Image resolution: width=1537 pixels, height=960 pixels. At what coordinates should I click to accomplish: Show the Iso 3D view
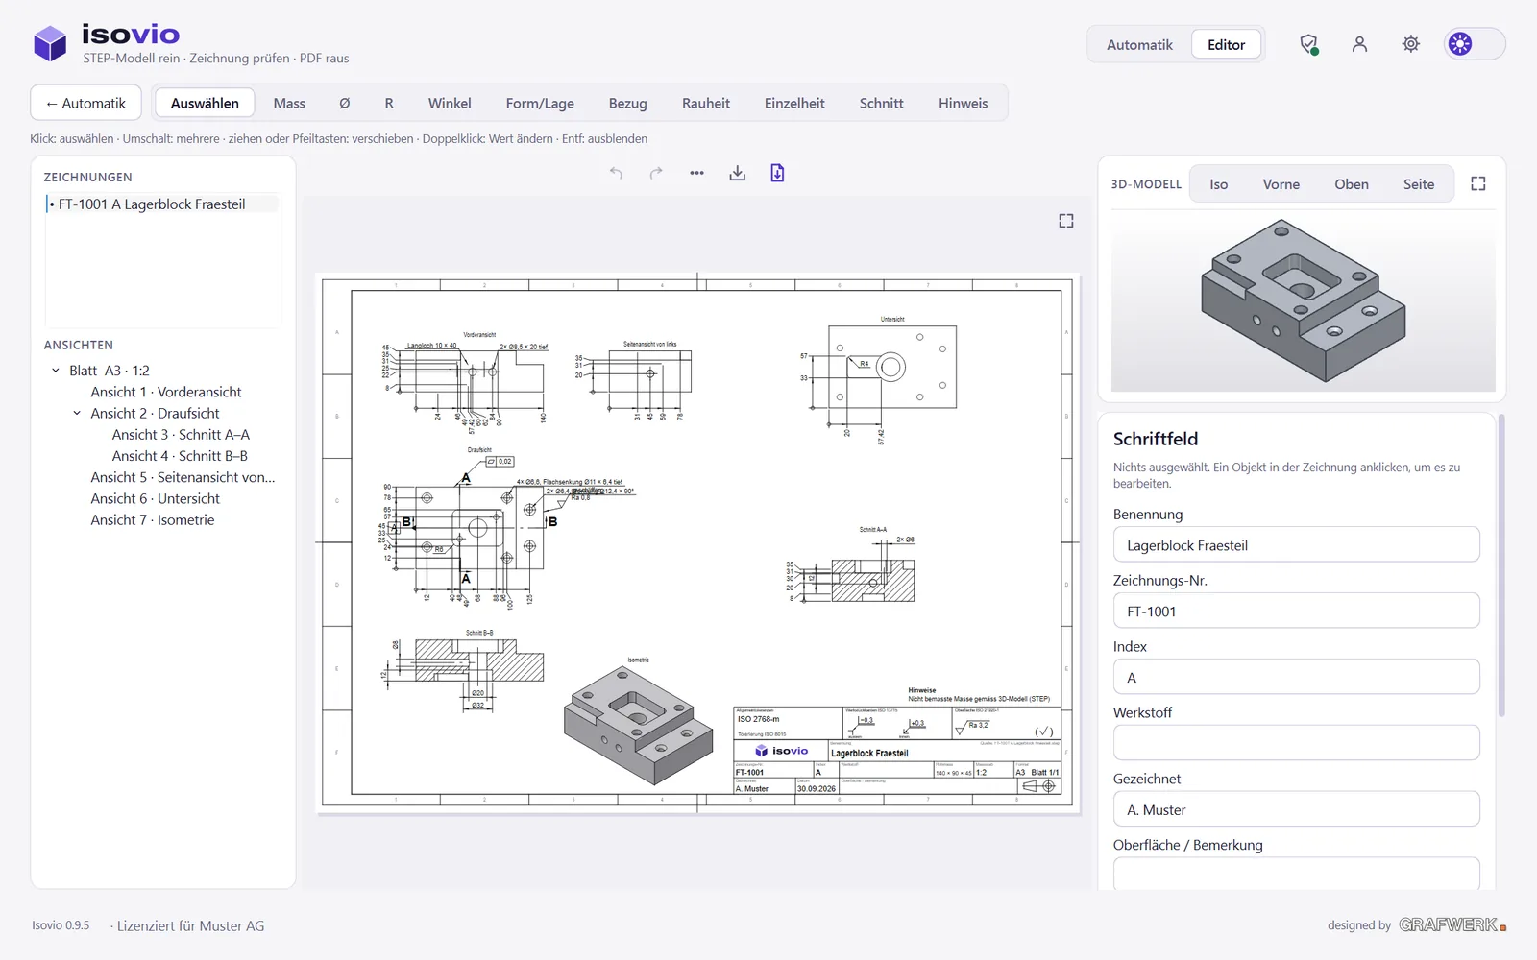[x=1218, y=184]
